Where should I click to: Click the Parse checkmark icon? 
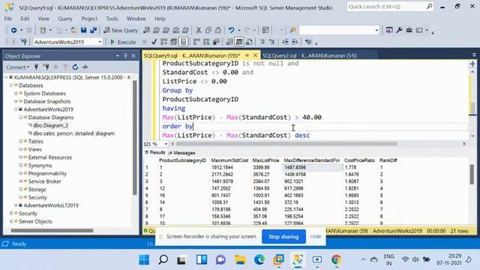point(154,42)
